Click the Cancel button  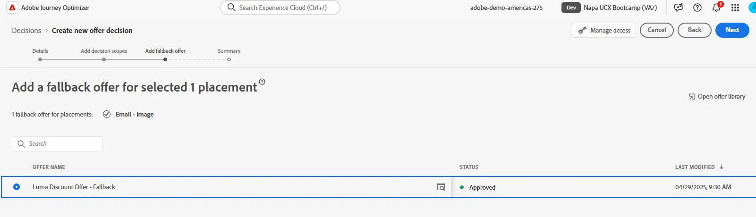tap(657, 30)
